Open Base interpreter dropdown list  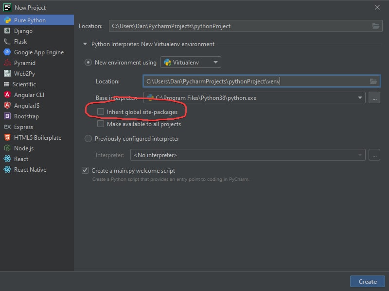tap(360, 98)
